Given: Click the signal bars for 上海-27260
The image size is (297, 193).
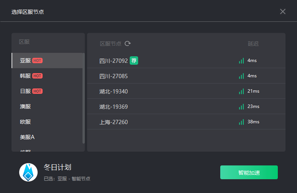Looking at the screenshot, I should pos(241,122).
